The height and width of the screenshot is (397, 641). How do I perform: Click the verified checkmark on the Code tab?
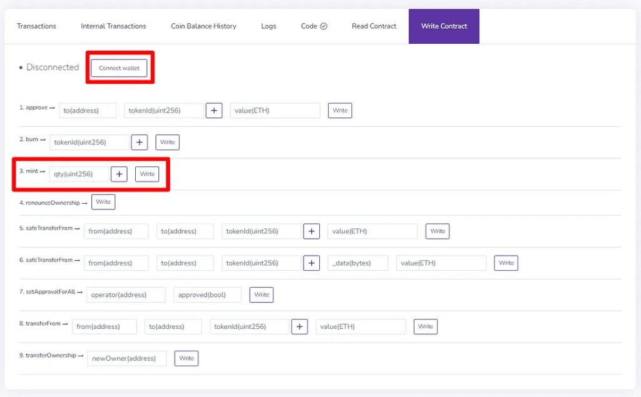[324, 26]
